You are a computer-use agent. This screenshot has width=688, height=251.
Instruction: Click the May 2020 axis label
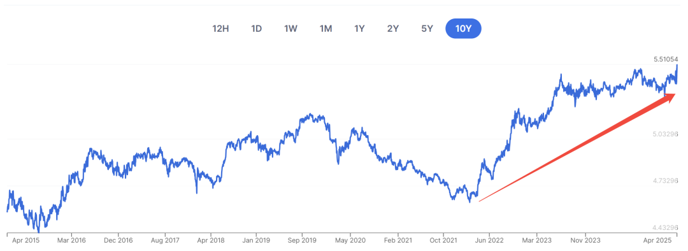(349, 241)
